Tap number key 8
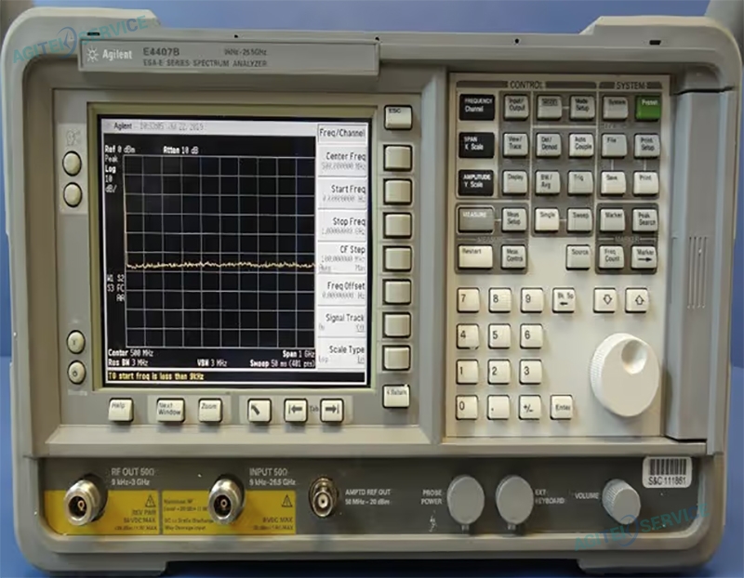The height and width of the screenshot is (578, 744). (x=499, y=299)
